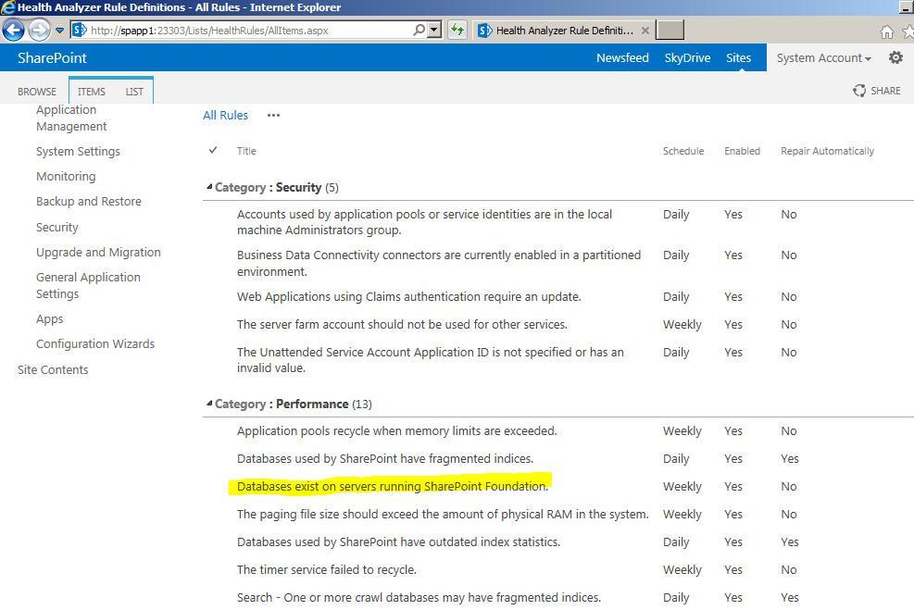914x610 pixels.
Task: Select the All Rules view
Action: tap(225, 116)
